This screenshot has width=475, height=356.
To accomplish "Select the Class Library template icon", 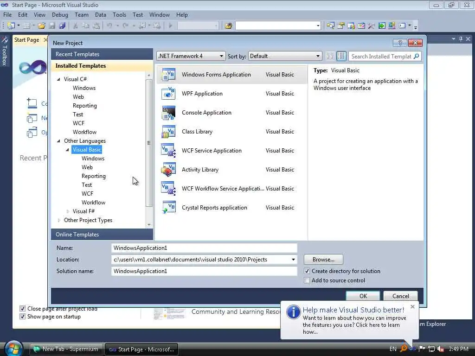I will pos(168,132).
